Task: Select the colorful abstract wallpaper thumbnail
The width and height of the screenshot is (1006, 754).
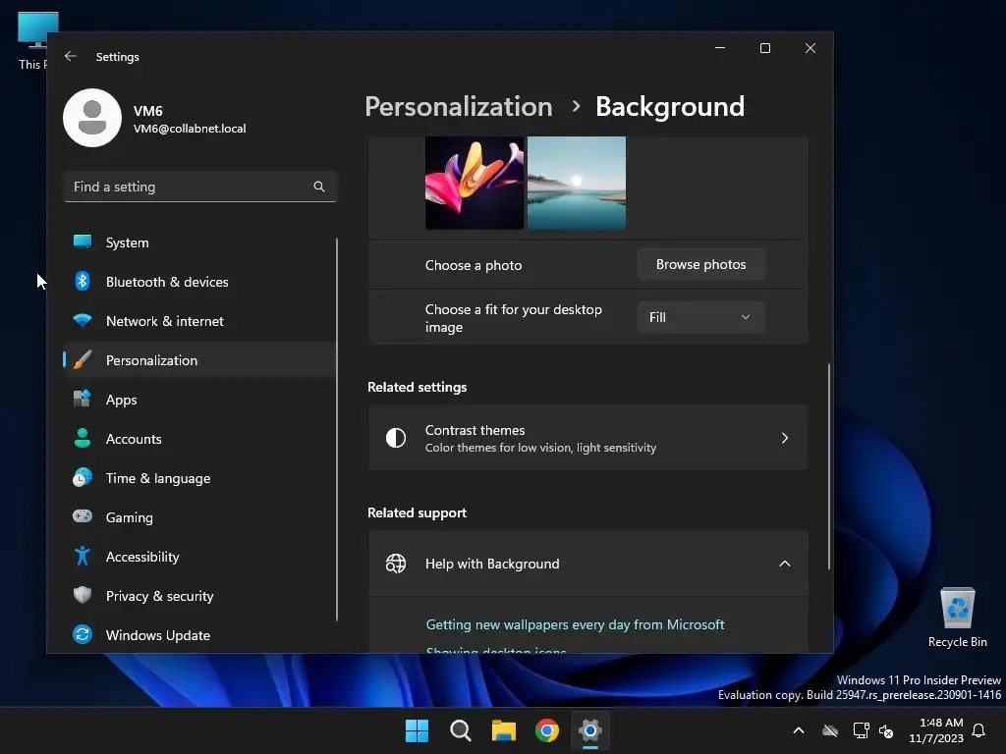Action: point(475,183)
